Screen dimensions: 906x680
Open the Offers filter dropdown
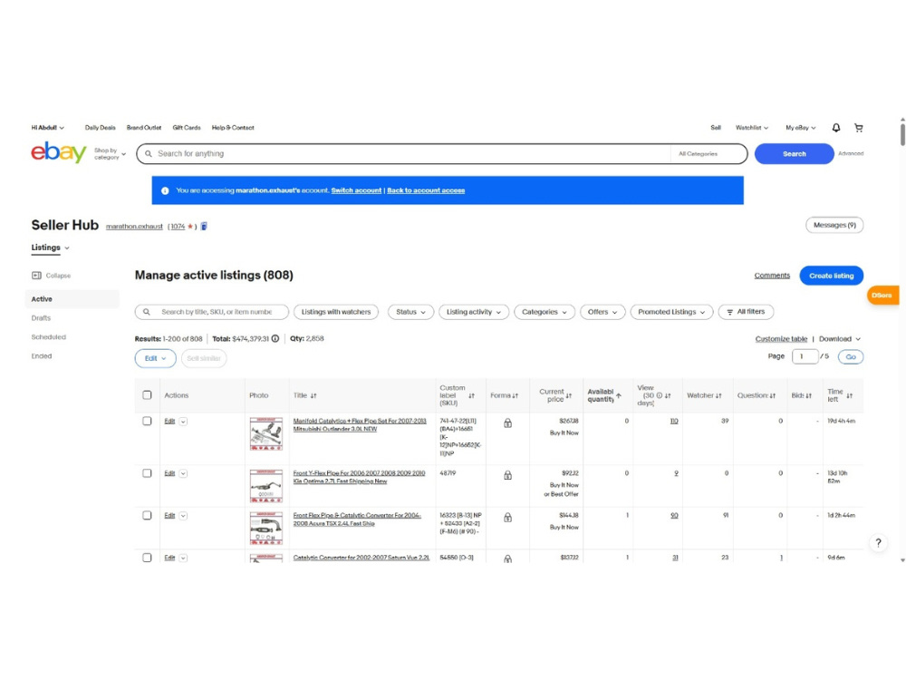click(x=602, y=312)
